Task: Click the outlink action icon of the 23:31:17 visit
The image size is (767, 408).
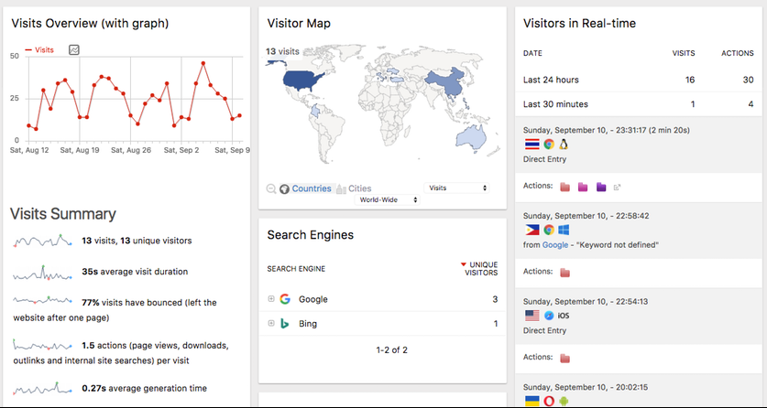Action: tap(618, 187)
